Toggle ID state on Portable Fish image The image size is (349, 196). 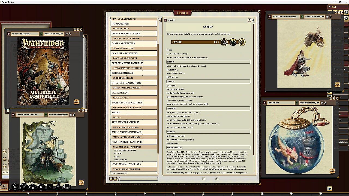point(297,103)
